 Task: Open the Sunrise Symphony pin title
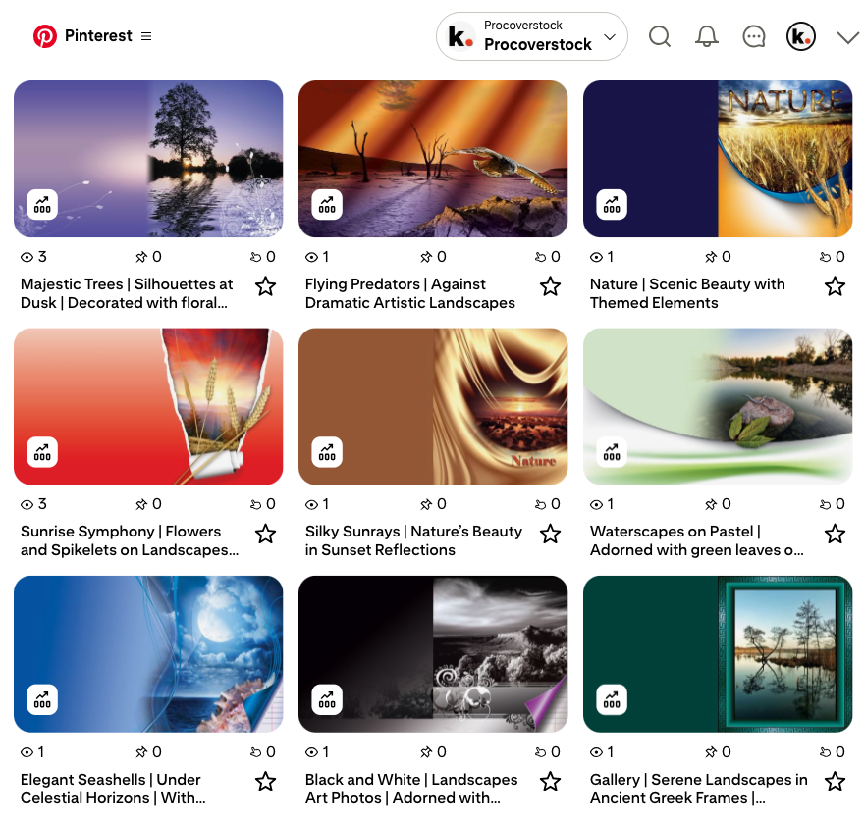point(129,540)
